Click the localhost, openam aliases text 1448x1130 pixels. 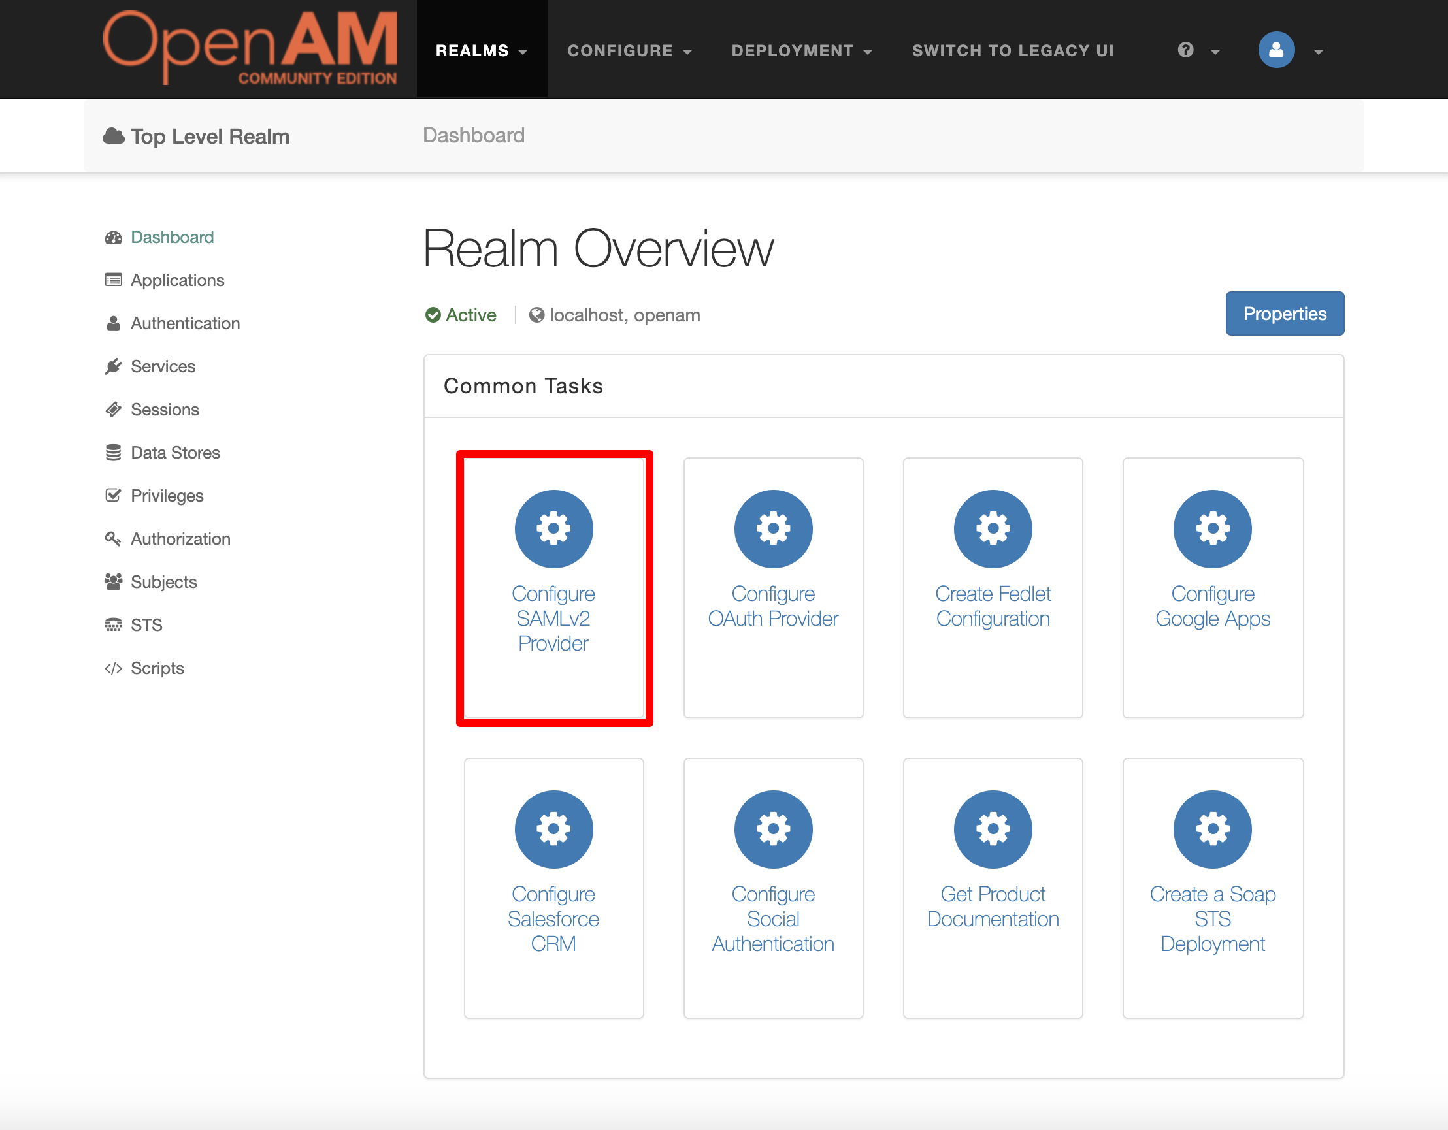(625, 315)
